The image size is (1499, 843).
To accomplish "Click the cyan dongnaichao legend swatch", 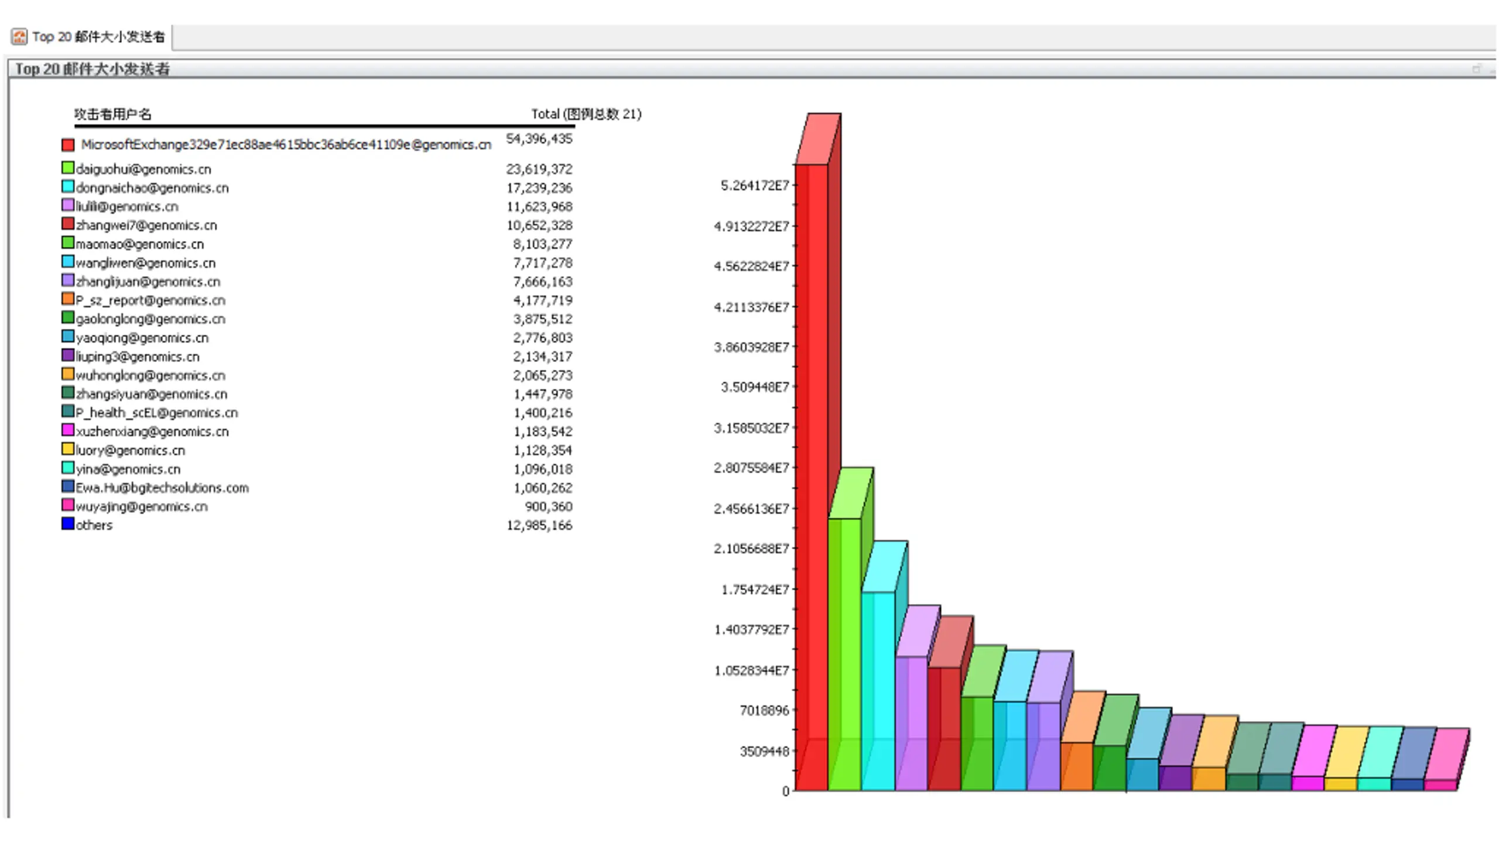I will [x=68, y=187].
